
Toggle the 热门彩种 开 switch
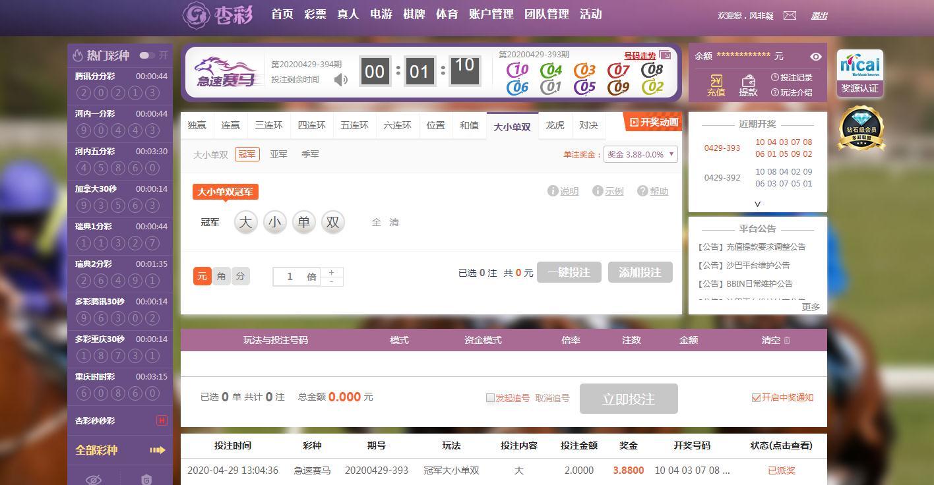click(147, 55)
